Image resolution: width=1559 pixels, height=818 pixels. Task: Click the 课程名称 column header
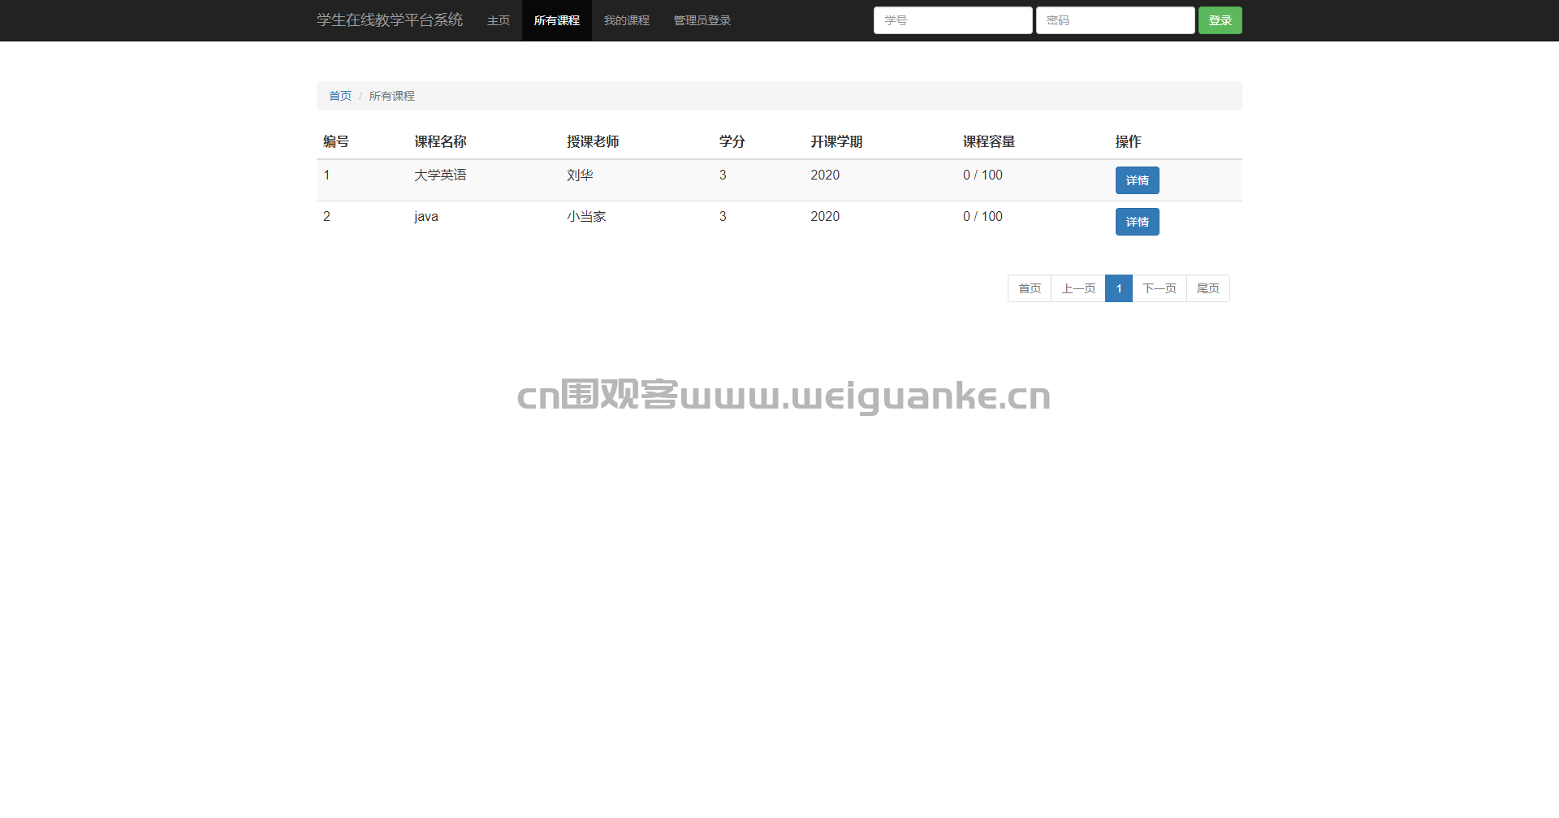pyautogui.click(x=441, y=141)
